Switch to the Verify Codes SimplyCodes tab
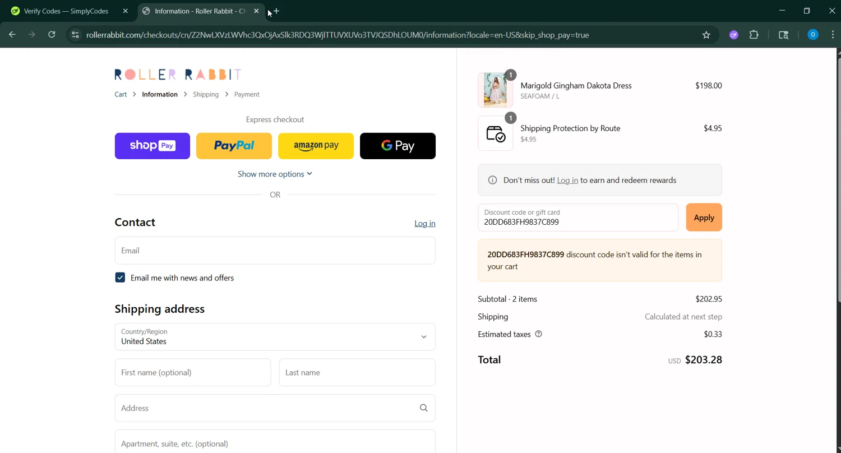This screenshot has width=841, height=453. (70, 11)
